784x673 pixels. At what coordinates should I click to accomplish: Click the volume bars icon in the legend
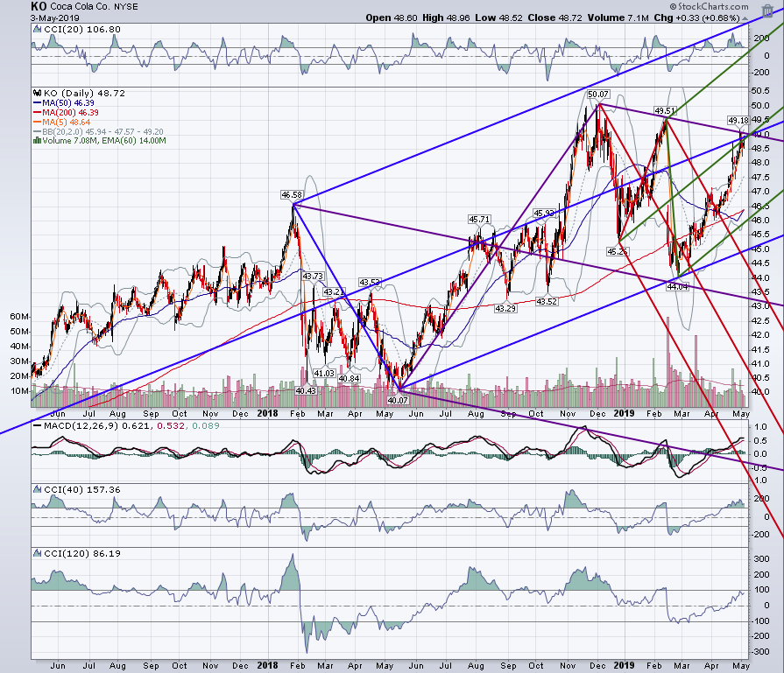(x=37, y=141)
